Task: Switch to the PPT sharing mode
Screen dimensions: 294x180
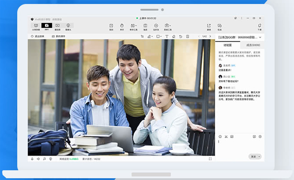Action: 47,27
